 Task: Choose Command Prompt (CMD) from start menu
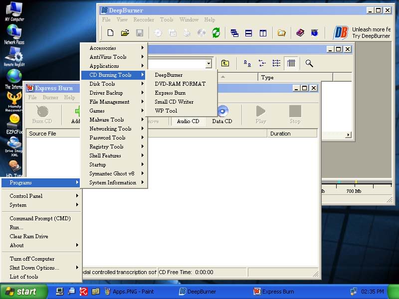[x=40, y=218]
